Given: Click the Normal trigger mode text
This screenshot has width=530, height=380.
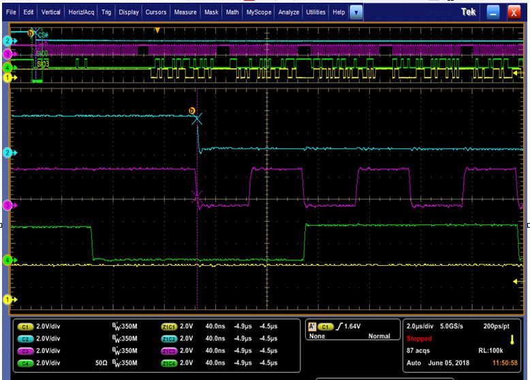Looking at the screenshot, I should pyautogui.click(x=379, y=336).
